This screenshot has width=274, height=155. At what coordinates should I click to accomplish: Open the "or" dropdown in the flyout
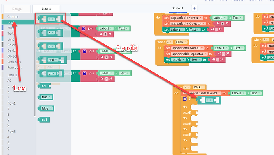tap(52, 73)
